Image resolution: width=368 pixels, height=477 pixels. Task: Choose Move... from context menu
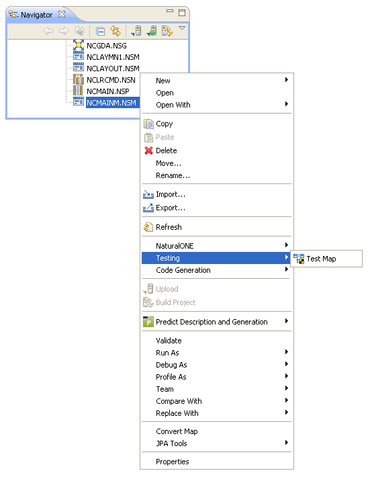(x=216, y=163)
